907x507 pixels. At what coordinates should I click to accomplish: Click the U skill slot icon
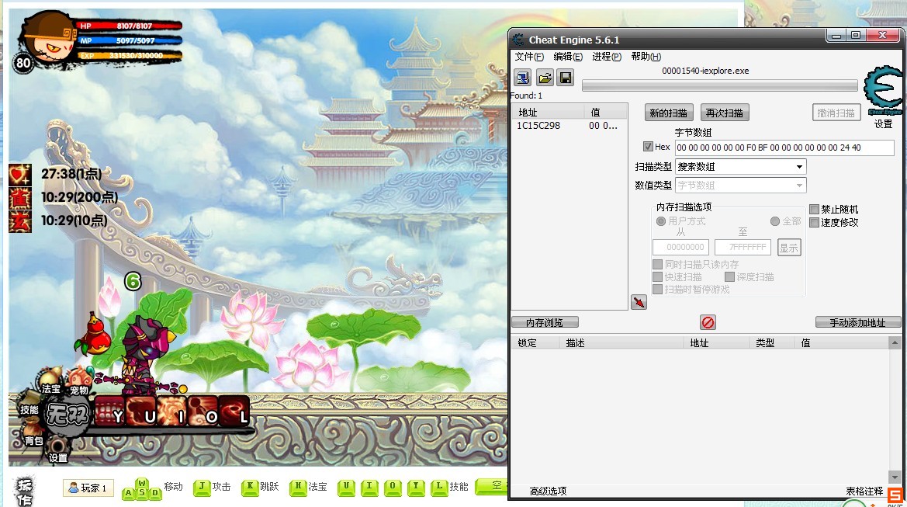pos(142,411)
